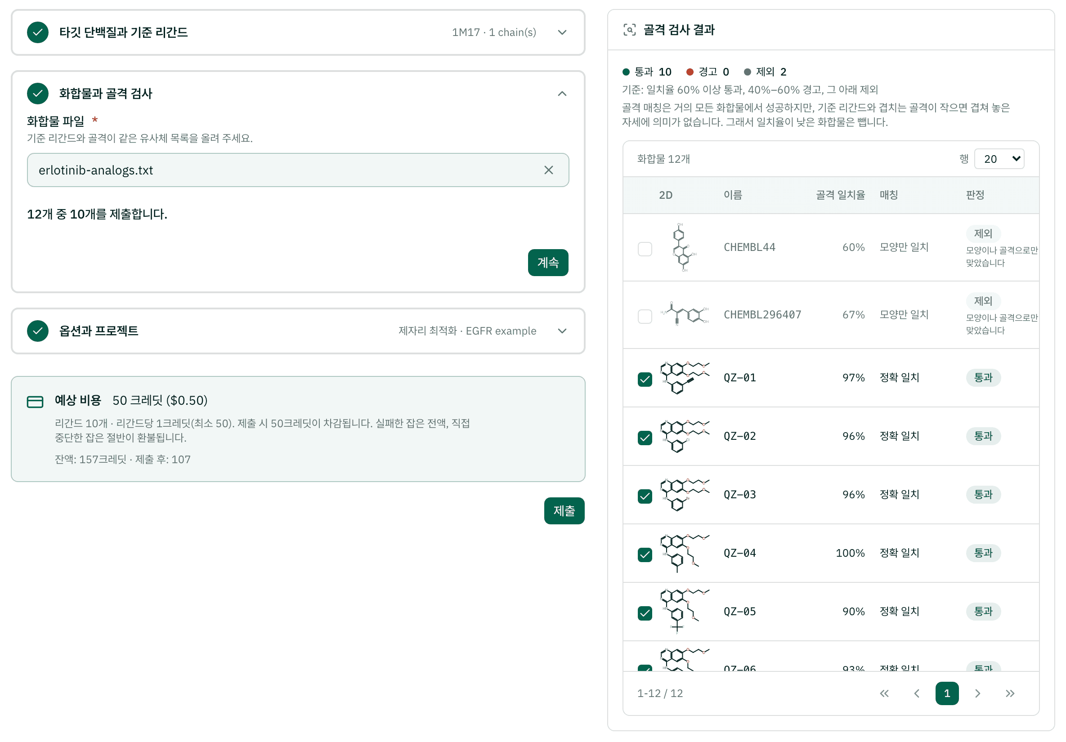This screenshot has height=742, width=1066.
Task: Open the 행 rows-per-page dropdown showing 20
Action: (x=999, y=159)
